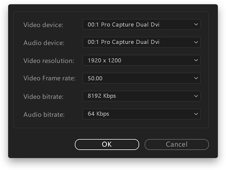Image resolution: width=226 pixels, height=170 pixels.
Task: Click the "Video bitrate:" label
Action: pos(43,97)
